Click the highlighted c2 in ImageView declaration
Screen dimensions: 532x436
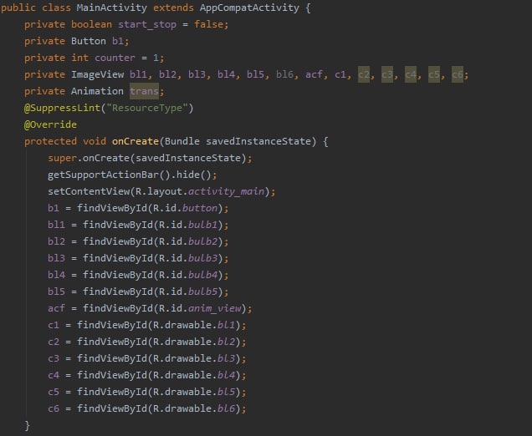[364, 74]
